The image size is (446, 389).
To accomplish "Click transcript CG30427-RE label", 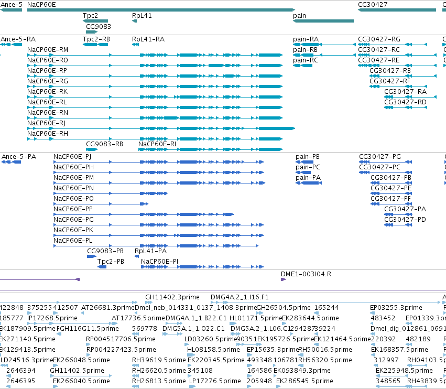I will point(379,60).
